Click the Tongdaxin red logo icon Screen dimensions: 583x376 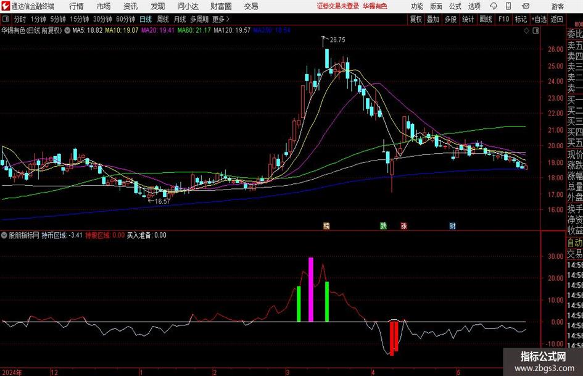pos(6,6)
